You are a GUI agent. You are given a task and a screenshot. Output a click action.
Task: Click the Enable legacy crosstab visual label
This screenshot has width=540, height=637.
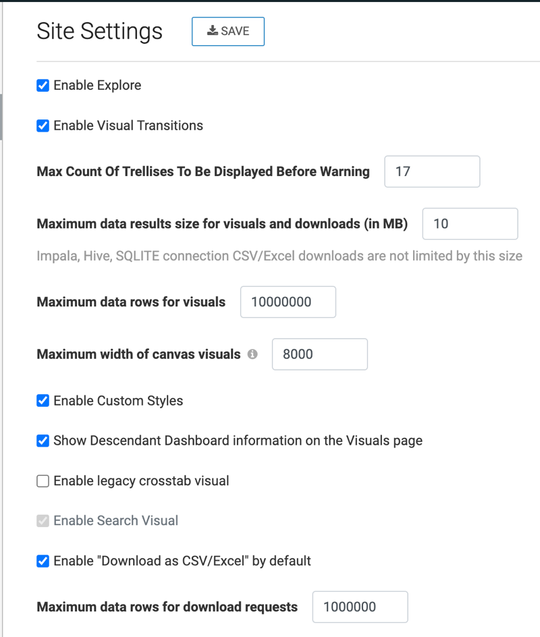pos(141,481)
